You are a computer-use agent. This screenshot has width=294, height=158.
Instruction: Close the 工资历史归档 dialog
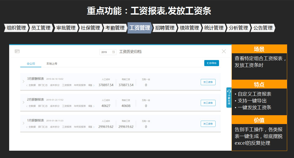tap(224, 51)
